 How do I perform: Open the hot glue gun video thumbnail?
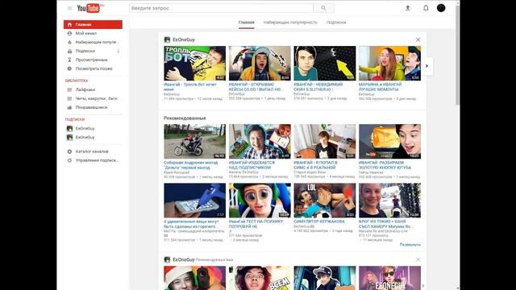[195, 201]
